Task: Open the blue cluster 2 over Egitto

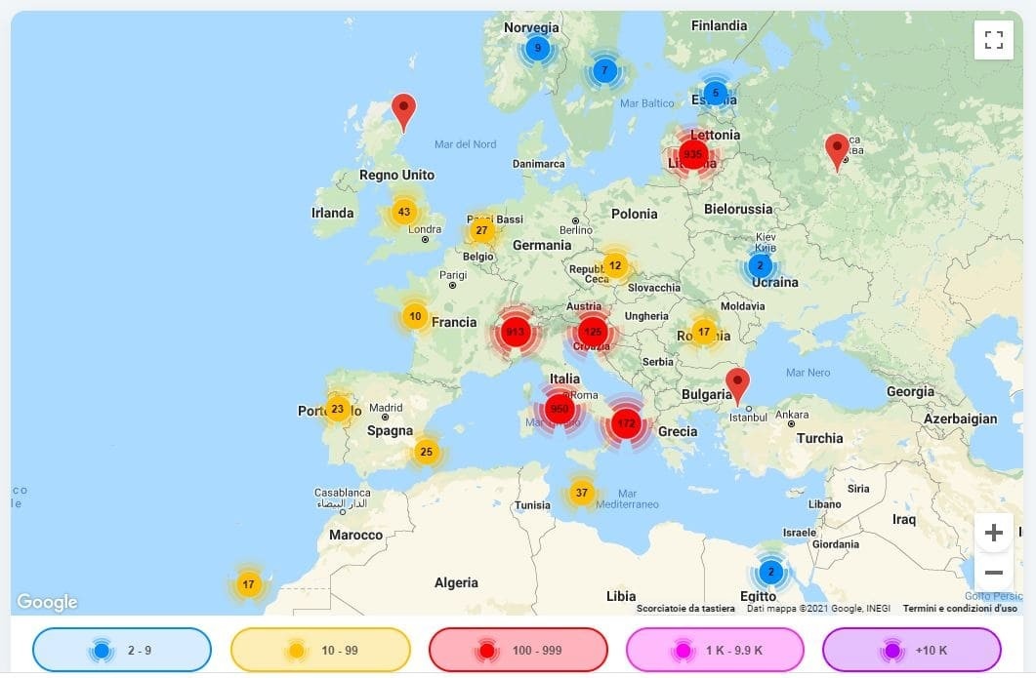Action: (770, 573)
